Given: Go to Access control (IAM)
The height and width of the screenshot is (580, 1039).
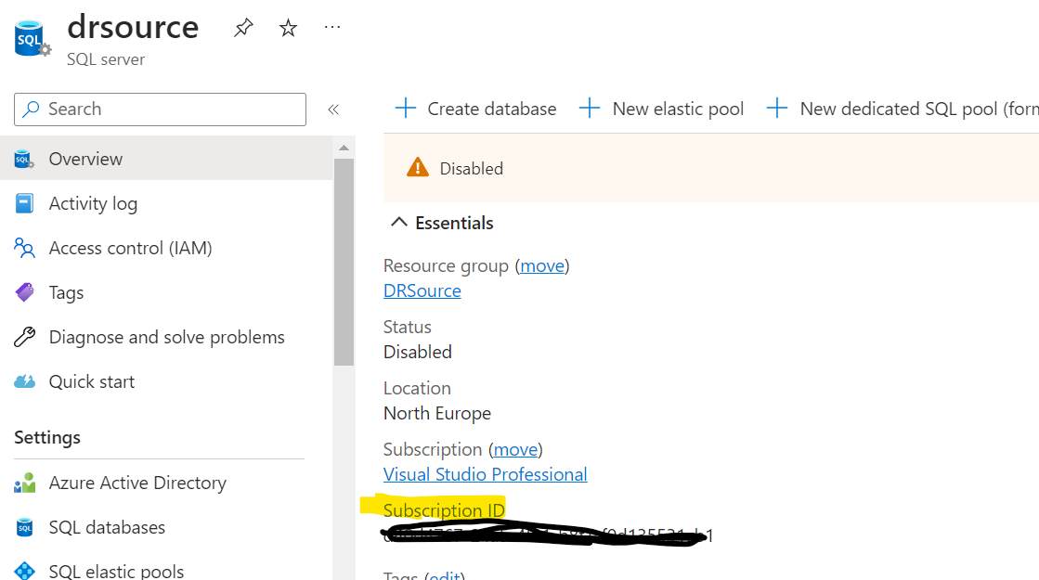Looking at the screenshot, I should click(166, 248).
